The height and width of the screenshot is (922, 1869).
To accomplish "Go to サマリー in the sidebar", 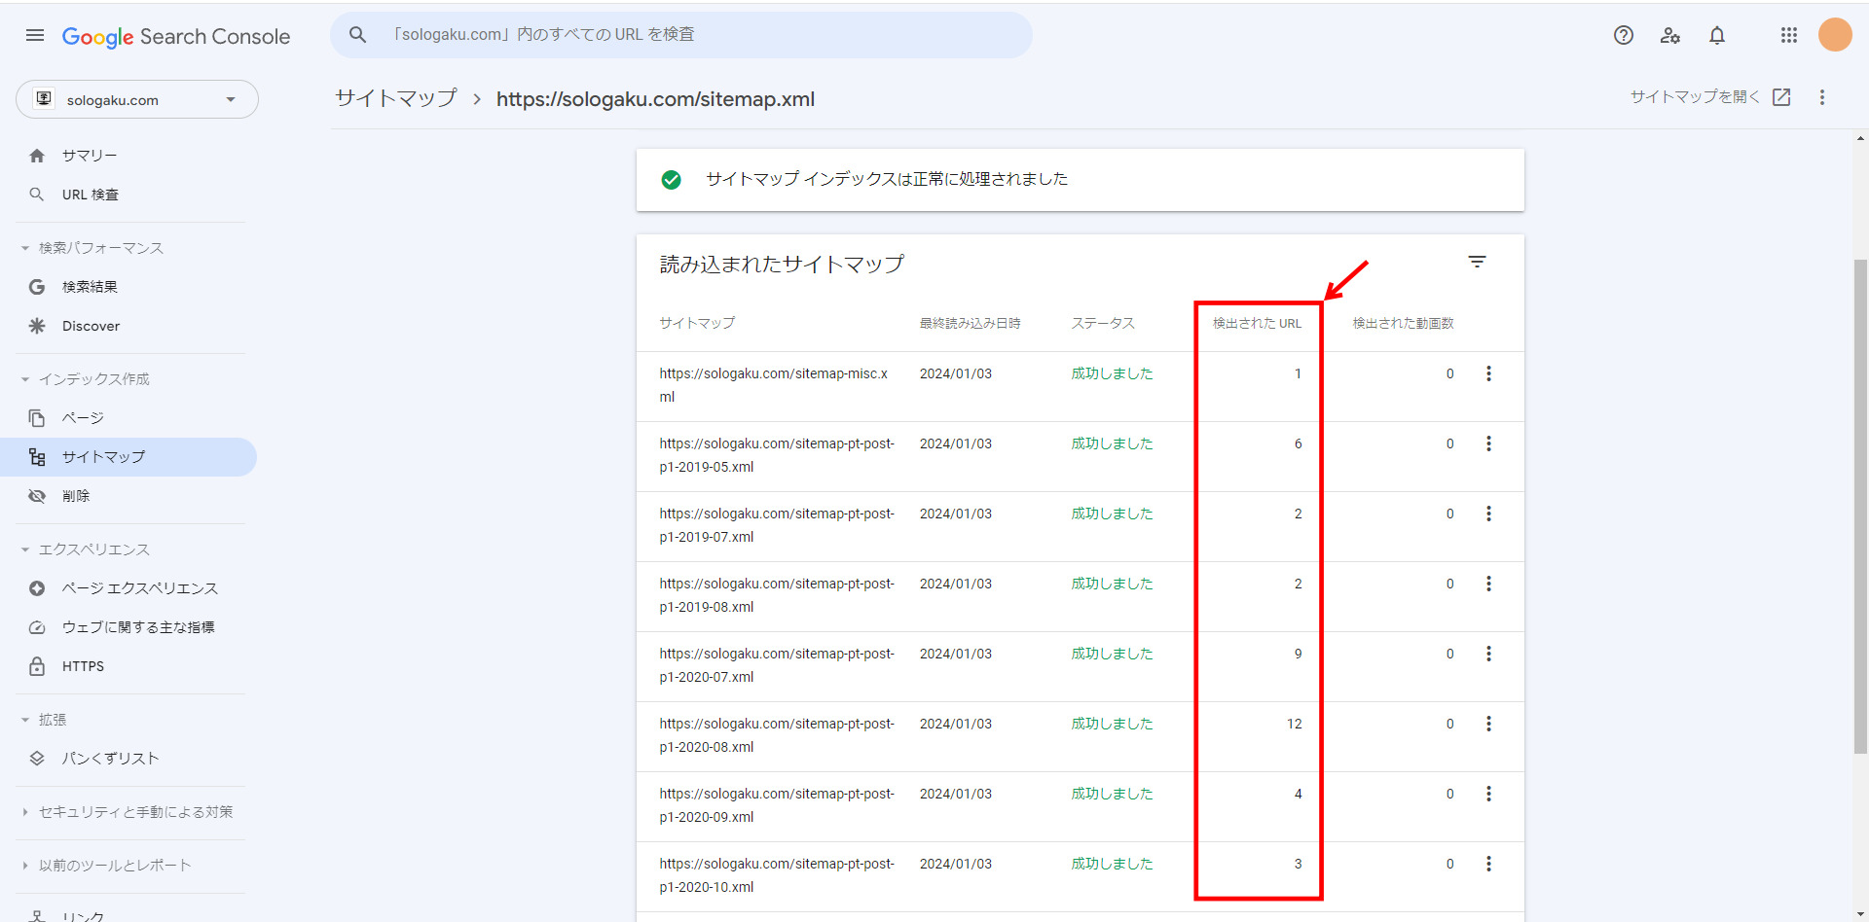I will [90, 156].
